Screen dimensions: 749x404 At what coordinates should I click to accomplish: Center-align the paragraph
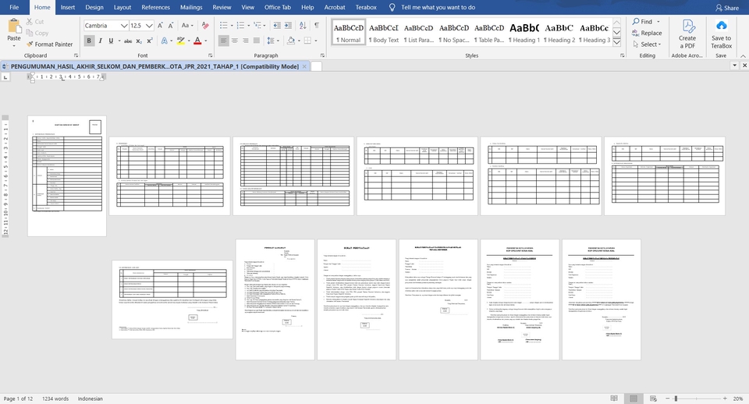click(x=235, y=41)
